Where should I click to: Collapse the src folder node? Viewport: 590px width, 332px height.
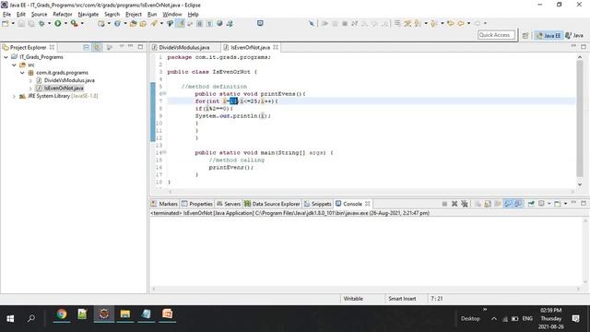click(14, 65)
